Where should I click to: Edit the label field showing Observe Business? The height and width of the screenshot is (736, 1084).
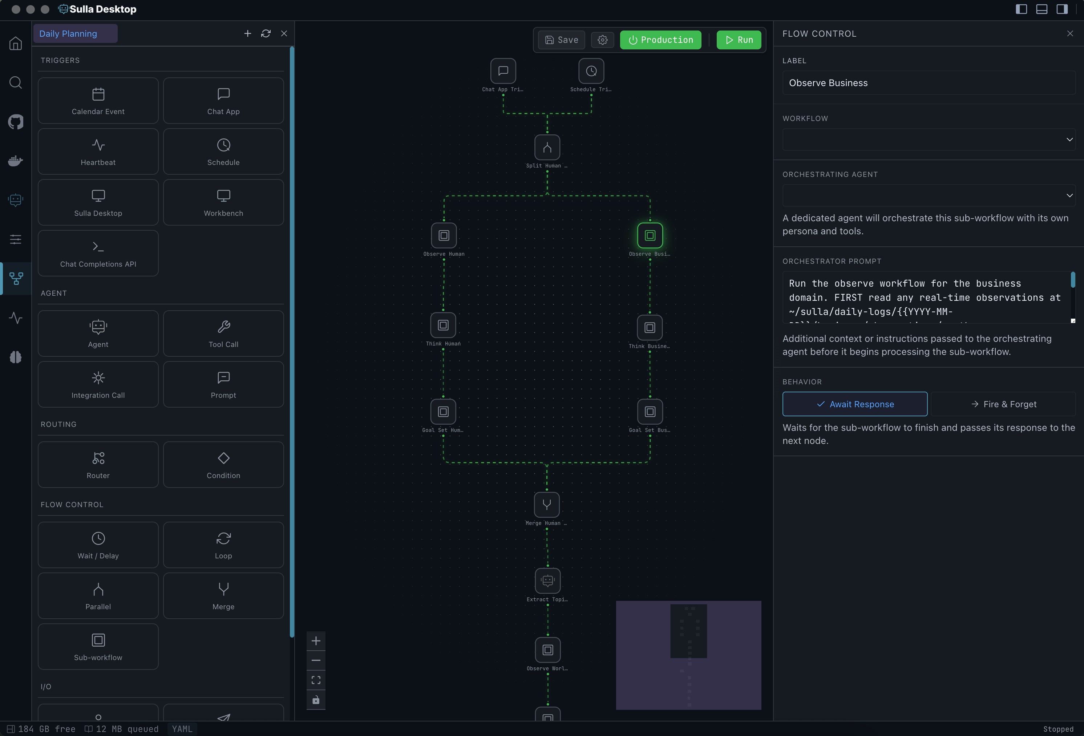[x=929, y=82]
